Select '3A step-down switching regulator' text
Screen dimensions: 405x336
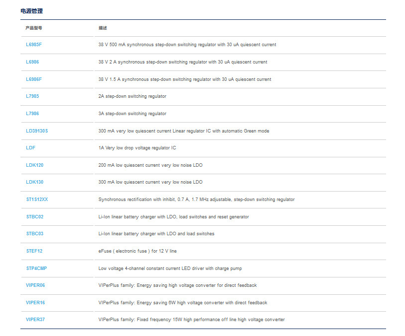pyautogui.click(x=132, y=114)
